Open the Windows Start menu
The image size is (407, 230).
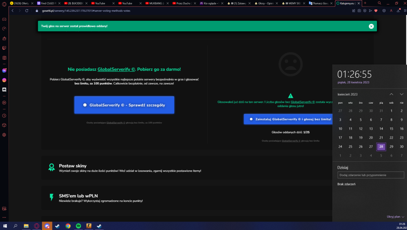[5, 226]
